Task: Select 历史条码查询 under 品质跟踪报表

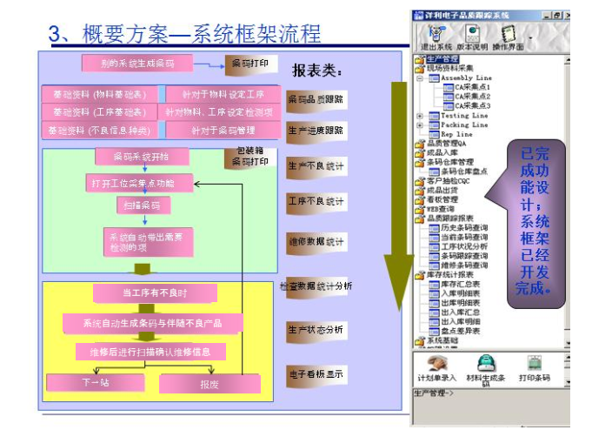Action: pos(464,227)
